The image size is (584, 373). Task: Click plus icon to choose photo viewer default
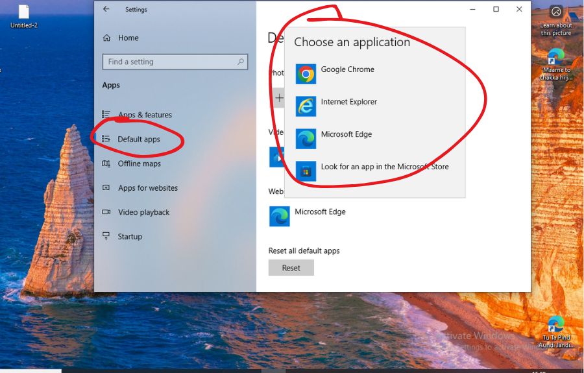(278, 98)
